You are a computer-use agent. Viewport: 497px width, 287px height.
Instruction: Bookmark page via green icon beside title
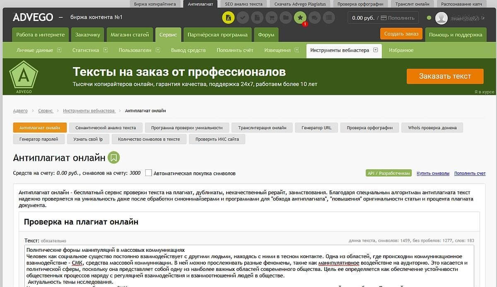[x=114, y=157]
